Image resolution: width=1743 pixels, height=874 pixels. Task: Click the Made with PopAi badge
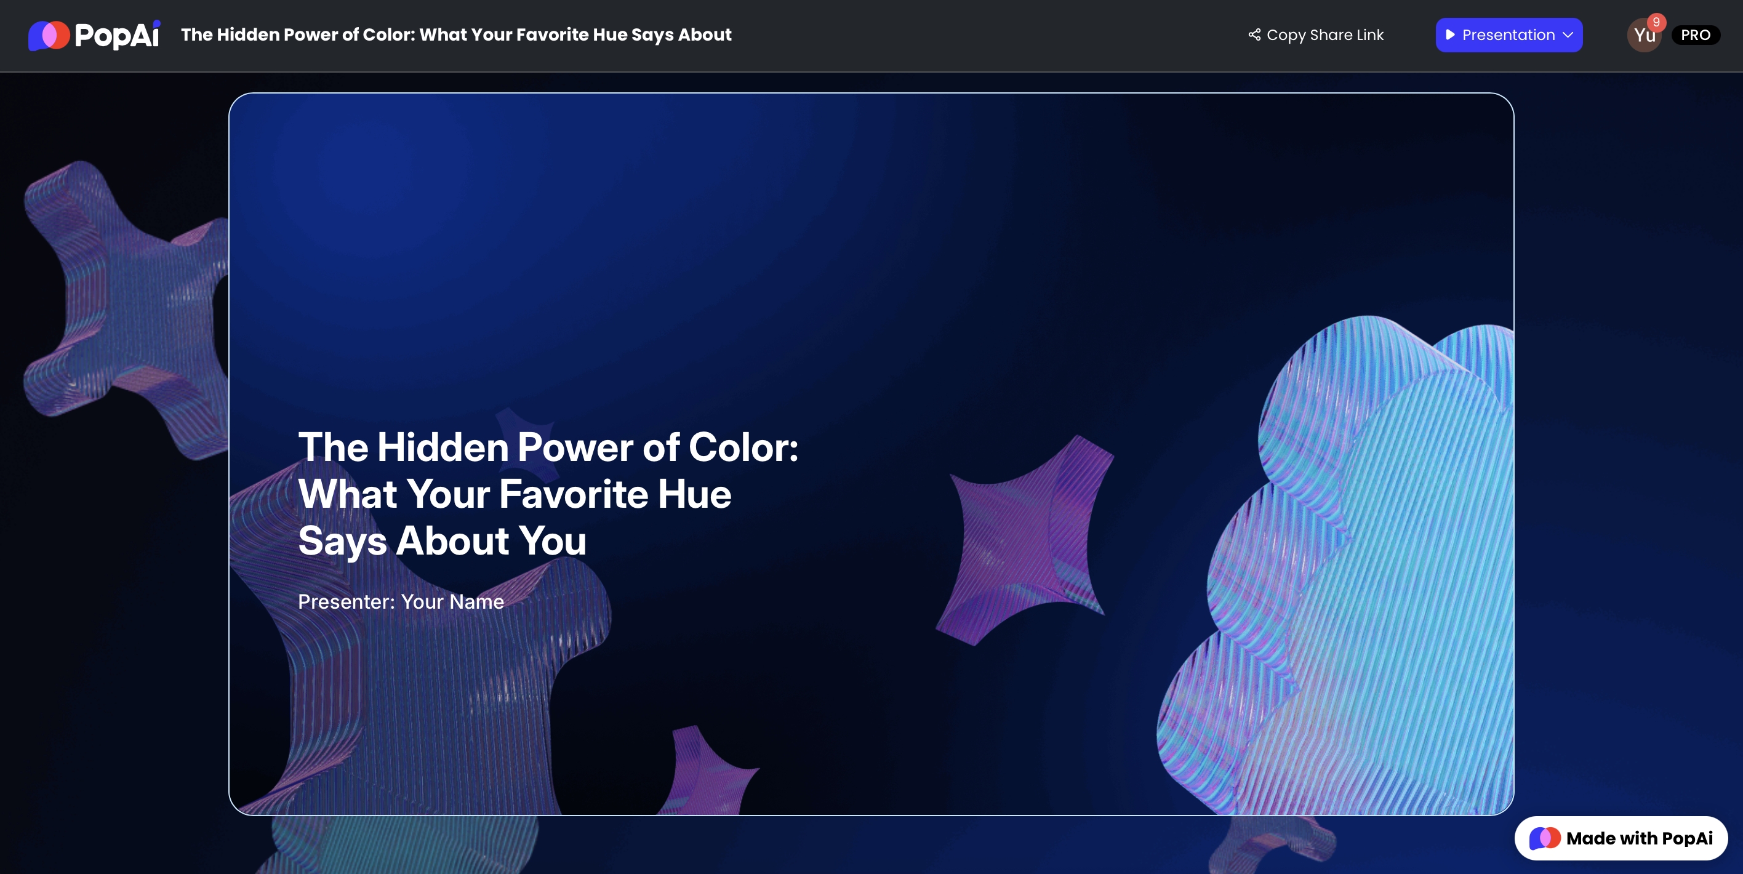coord(1621,838)
